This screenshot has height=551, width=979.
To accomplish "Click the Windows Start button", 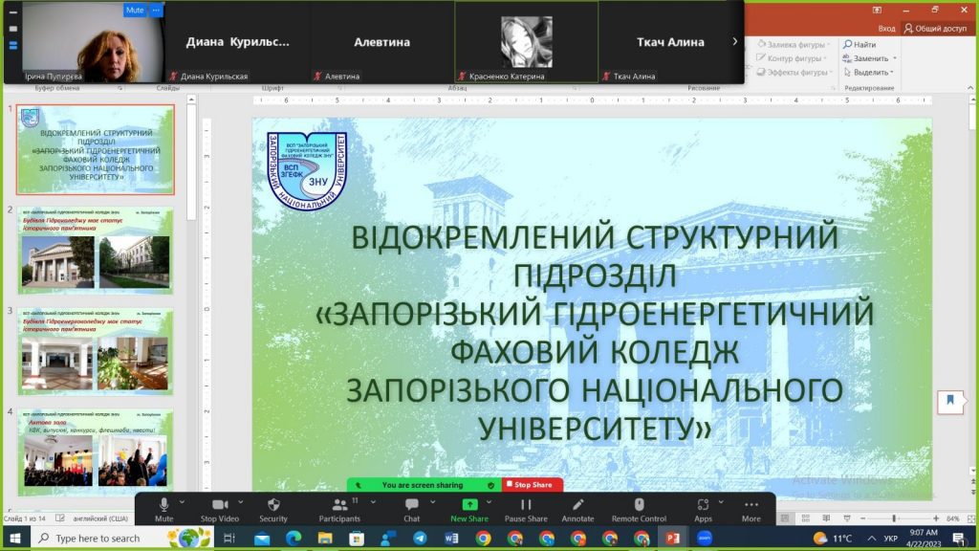I will [15, 538].
